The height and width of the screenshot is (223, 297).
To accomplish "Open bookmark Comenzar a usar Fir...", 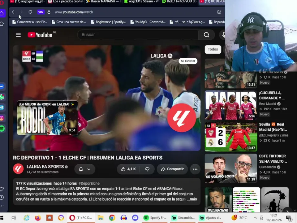I will [30, 22].
